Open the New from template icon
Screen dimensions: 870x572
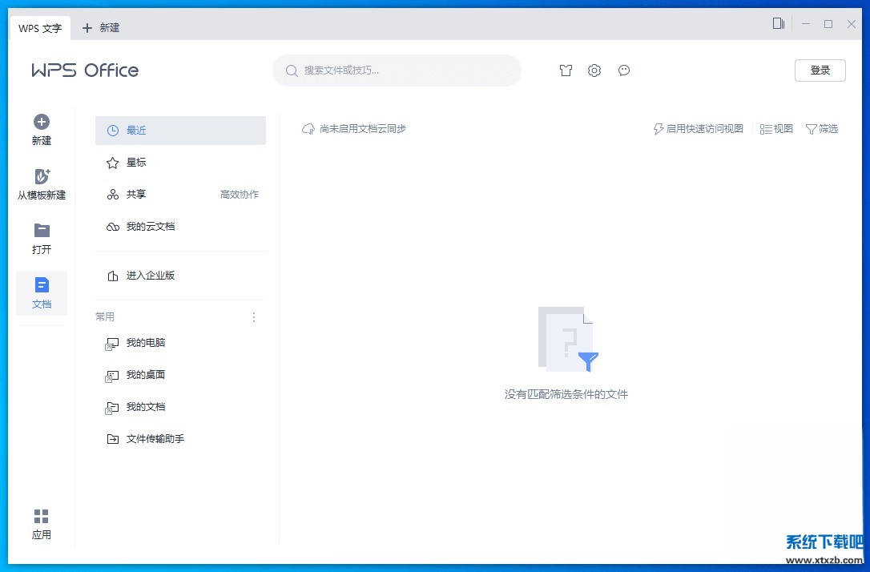click(x=42, y=177)
